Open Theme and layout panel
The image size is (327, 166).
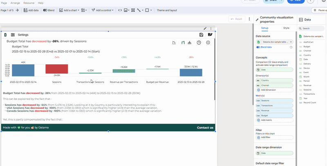point(167,10)
